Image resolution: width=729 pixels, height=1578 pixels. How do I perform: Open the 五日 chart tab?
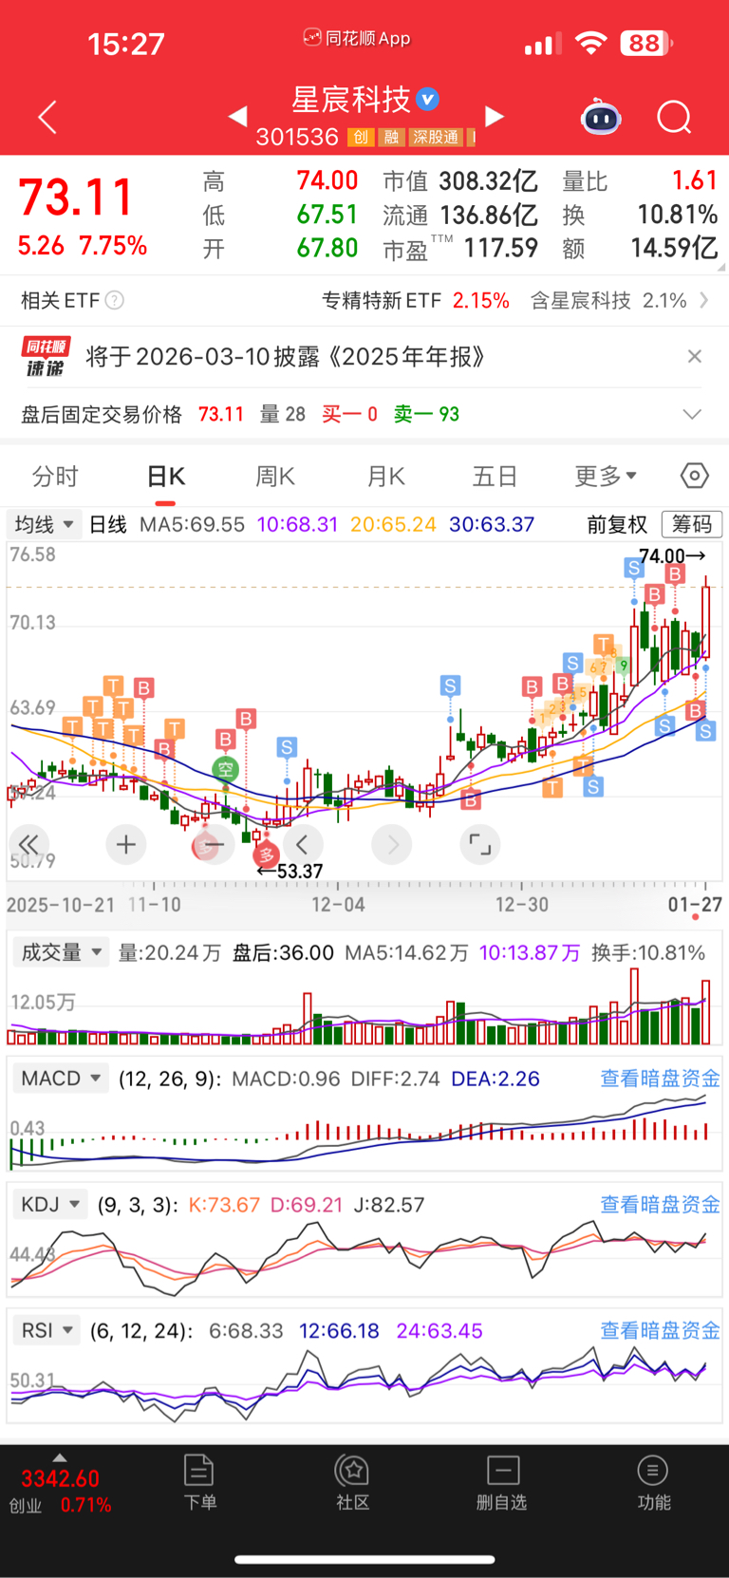pos(495,476)
